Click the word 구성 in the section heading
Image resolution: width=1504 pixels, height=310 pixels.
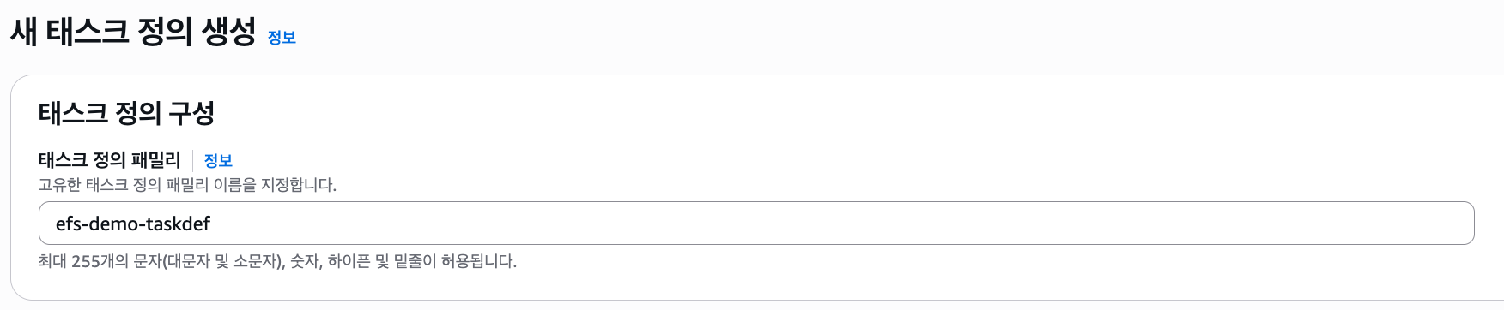pos(191,113)
